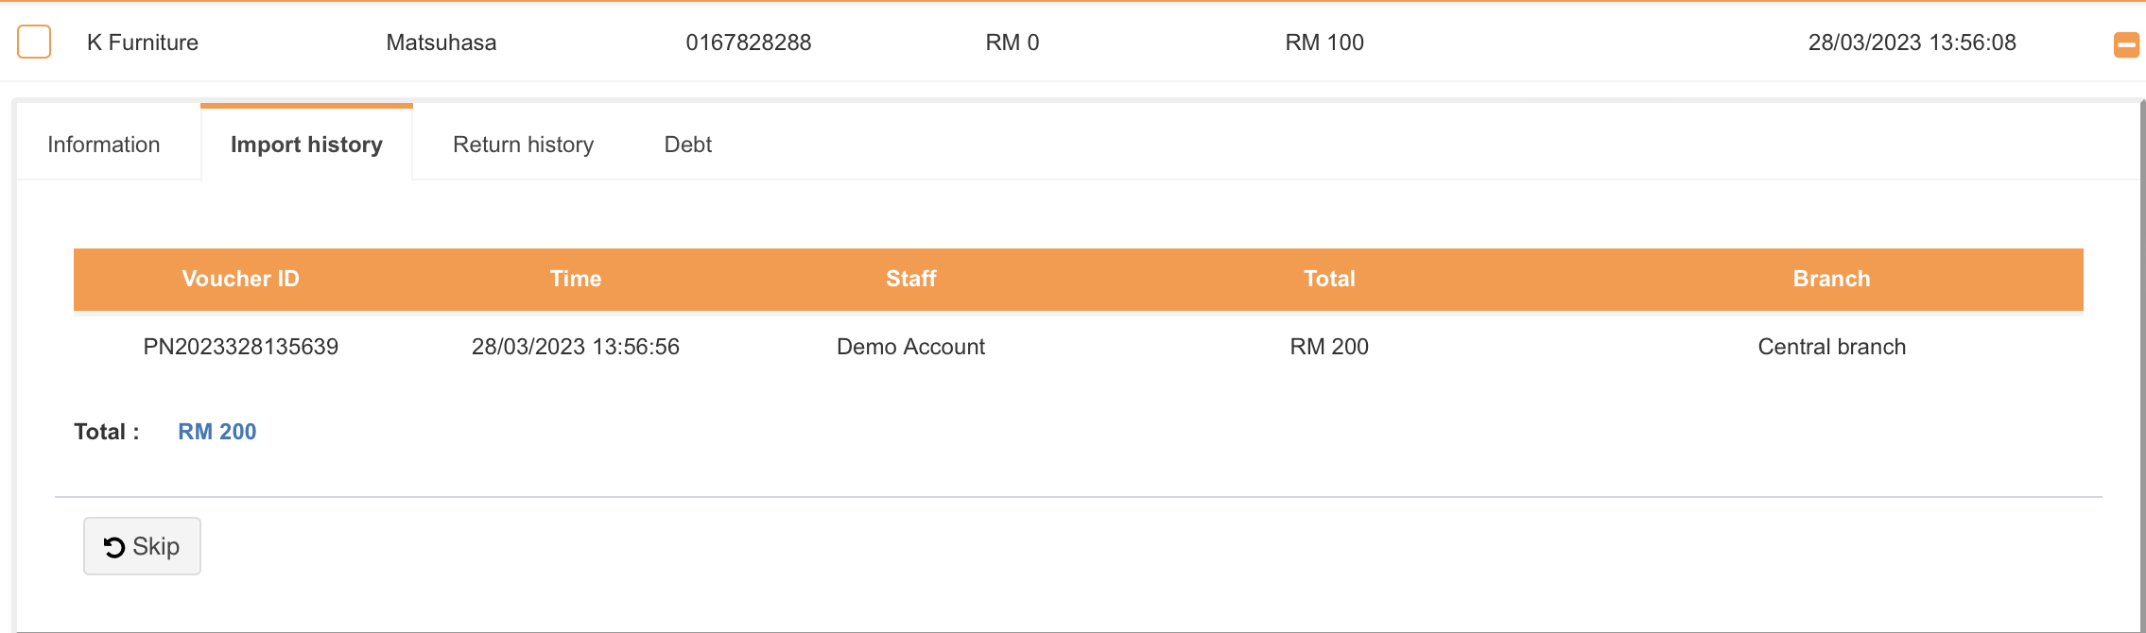The image size is (2146, 633).
Task: Click the Branch column header
Action: coord(1831,279)
